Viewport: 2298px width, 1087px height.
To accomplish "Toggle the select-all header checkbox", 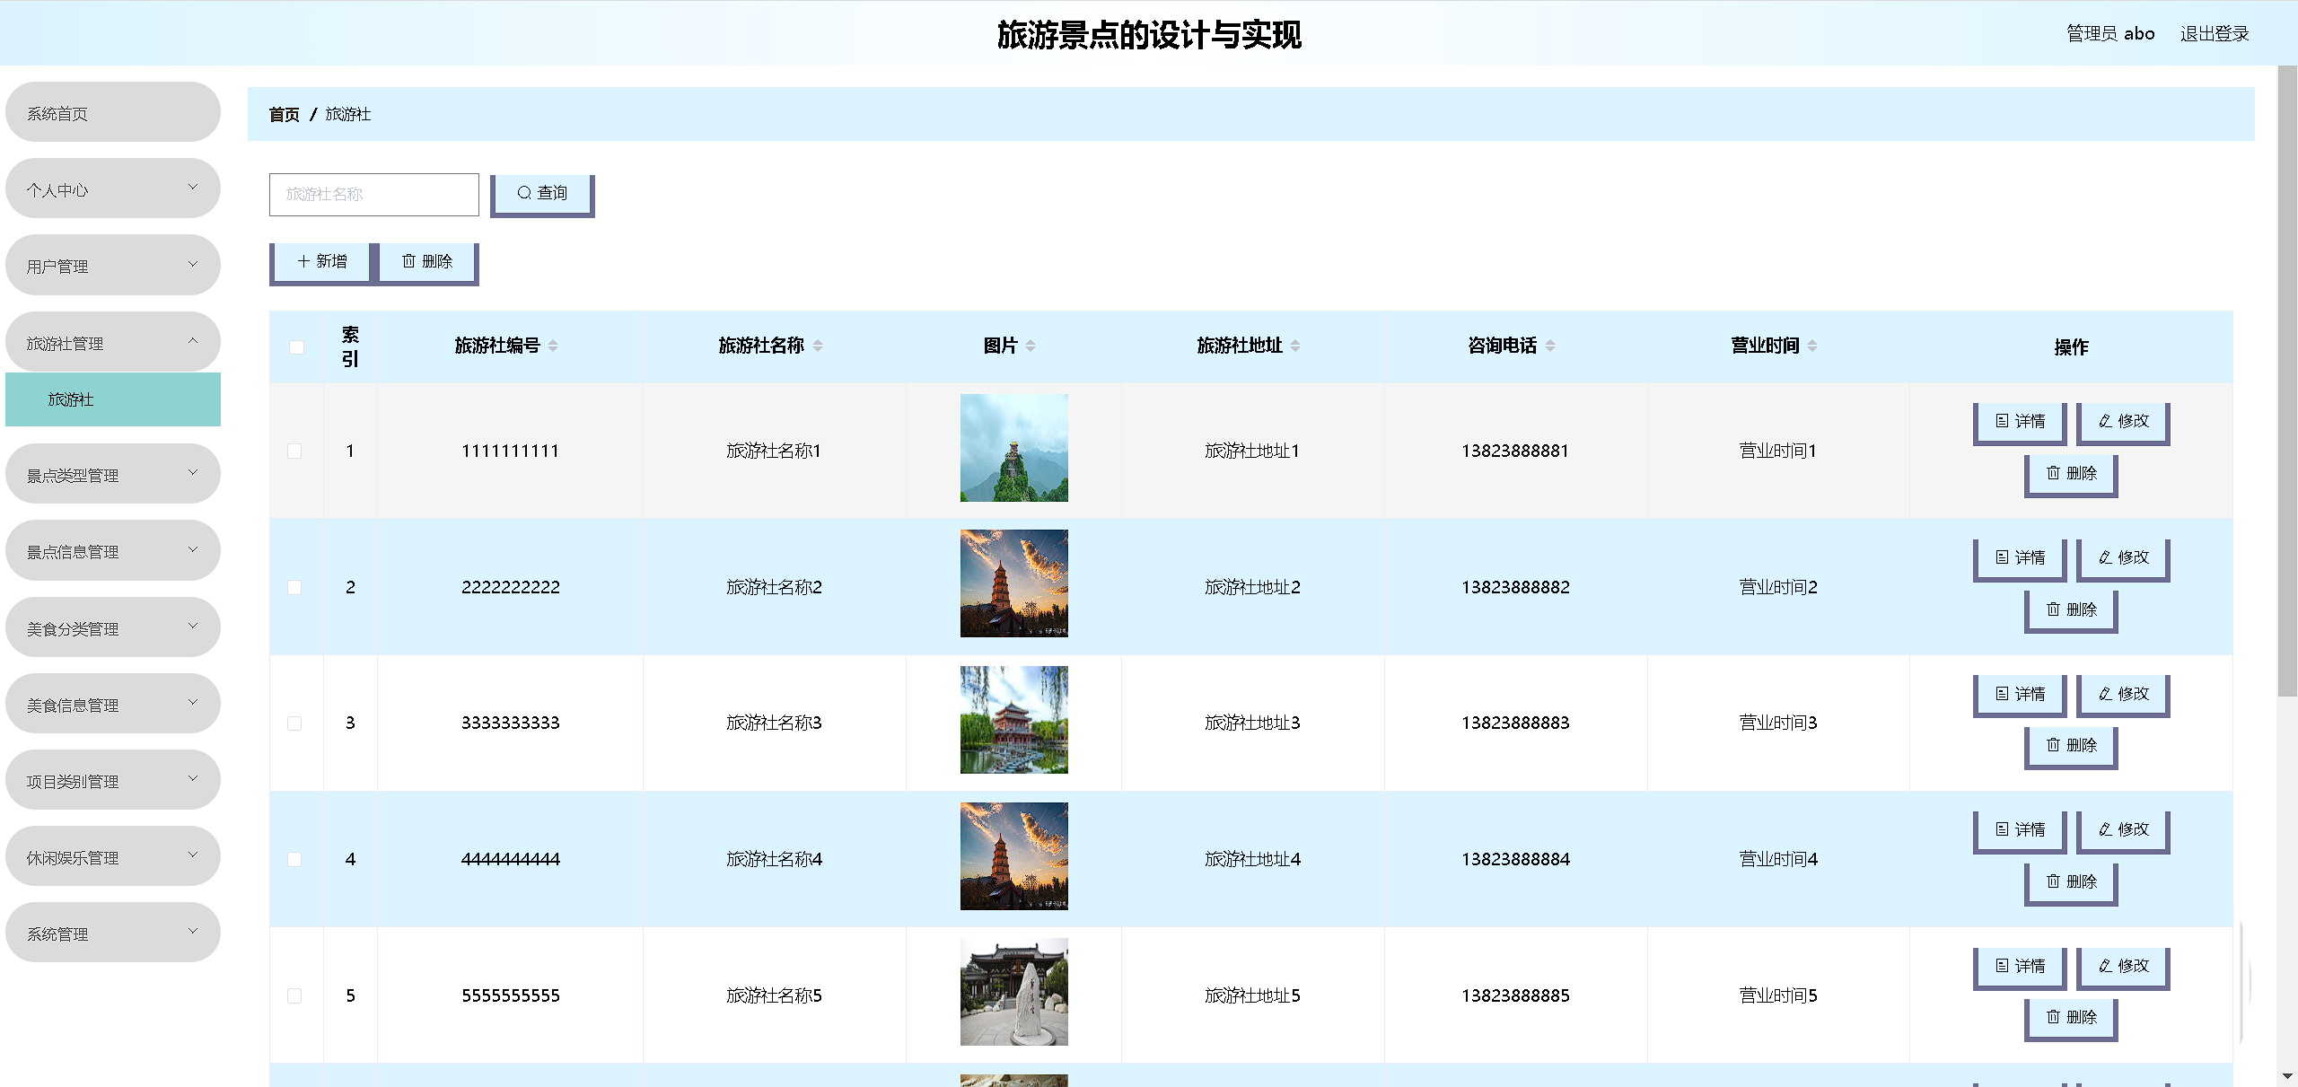I will pos(296,347).
